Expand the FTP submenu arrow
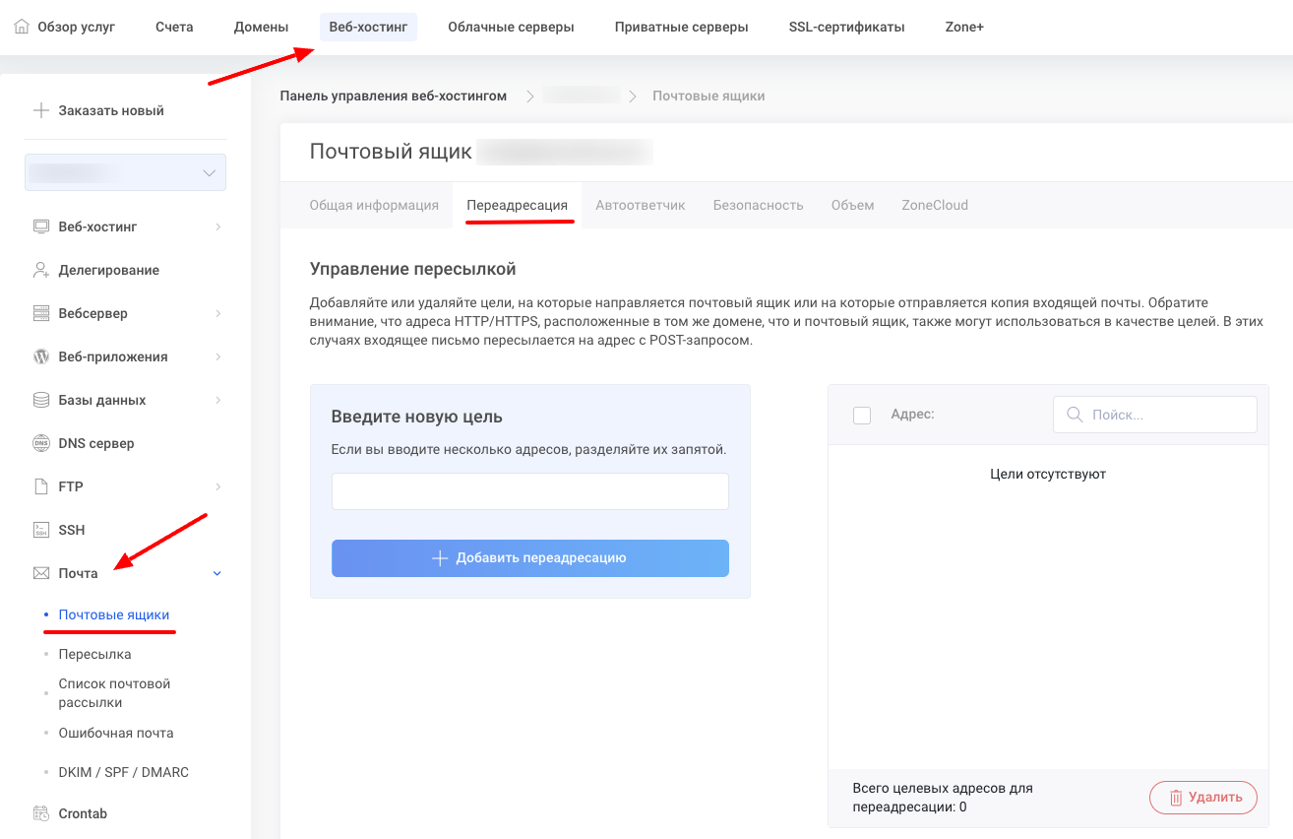The height and width of the screenshot is (839, 1293). click(217, 486)
